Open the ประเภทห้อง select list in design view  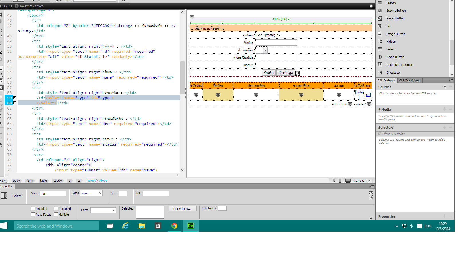(x=262, y=50)
